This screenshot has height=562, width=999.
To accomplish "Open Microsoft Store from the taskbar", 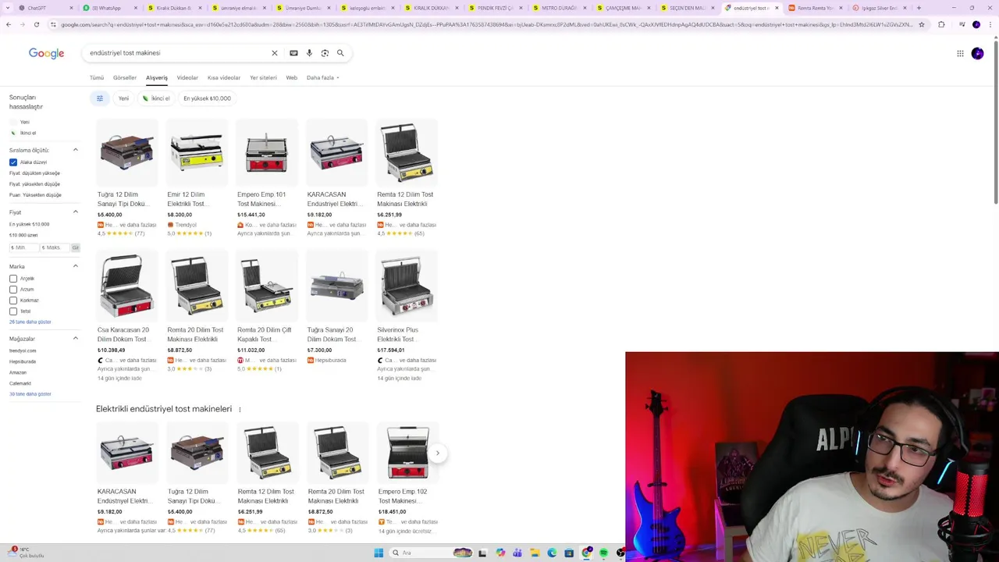I will pyautogui.click(x=569, y=553).
